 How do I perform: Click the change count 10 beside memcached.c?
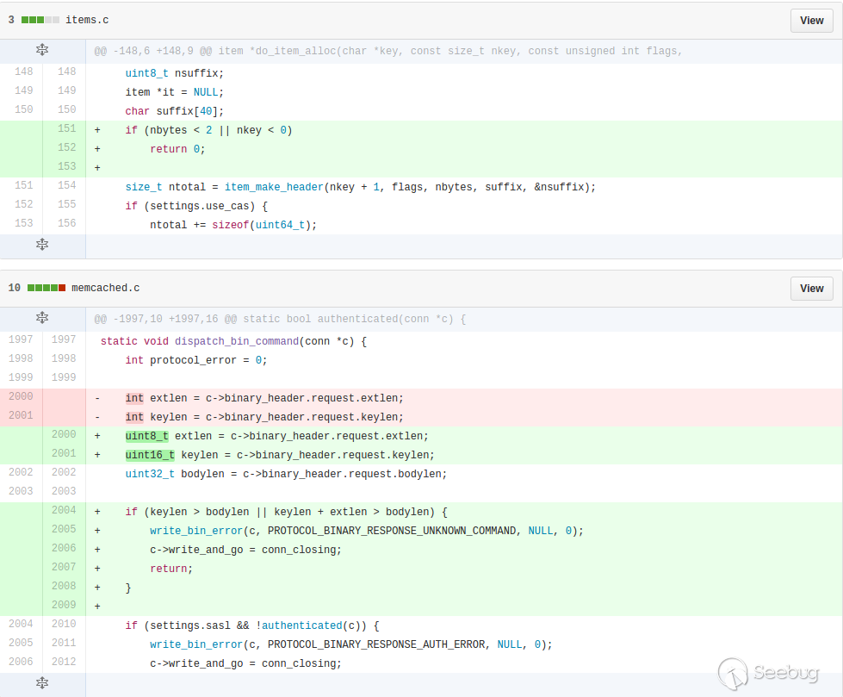point(14,289)
